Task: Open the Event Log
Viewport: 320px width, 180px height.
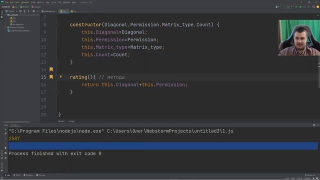Action: click(310, 175)
